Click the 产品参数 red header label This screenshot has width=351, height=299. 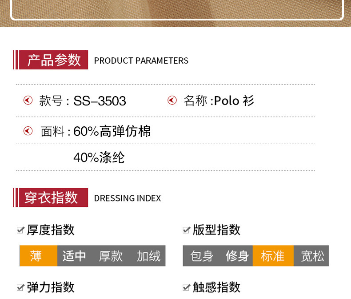point(54,60)
